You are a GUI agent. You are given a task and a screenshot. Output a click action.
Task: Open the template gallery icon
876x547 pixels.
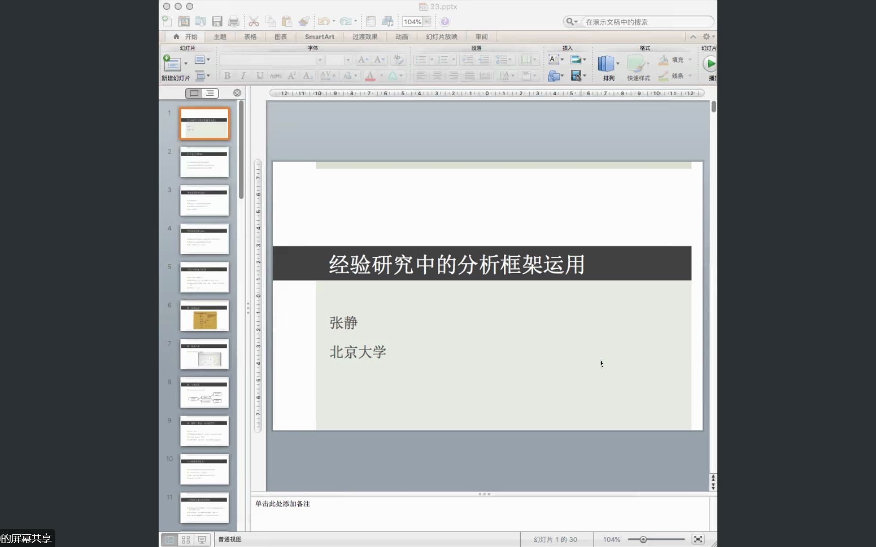[x=184, y=21]
